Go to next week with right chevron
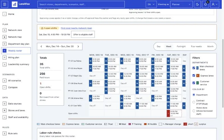Image resolution: width=224 pixels, height=140 pixels. 78,46
